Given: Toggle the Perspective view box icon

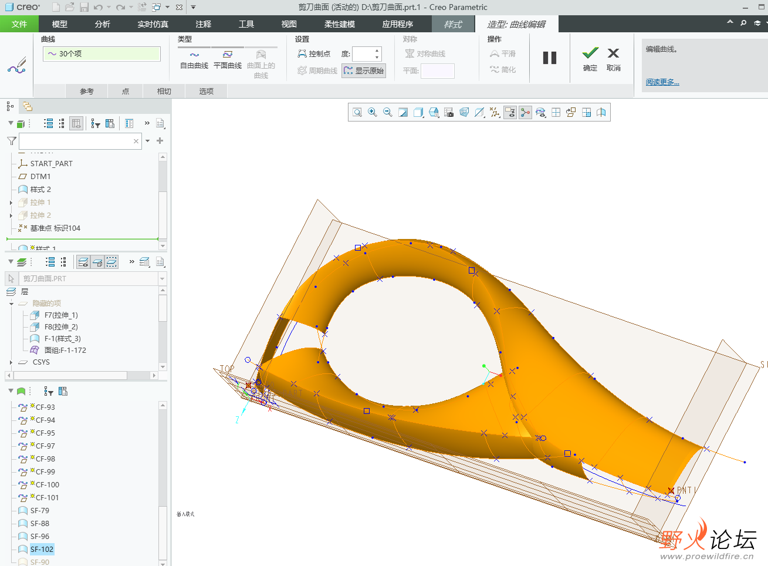Looking at the screenshot, I should (x=464, y=112).
